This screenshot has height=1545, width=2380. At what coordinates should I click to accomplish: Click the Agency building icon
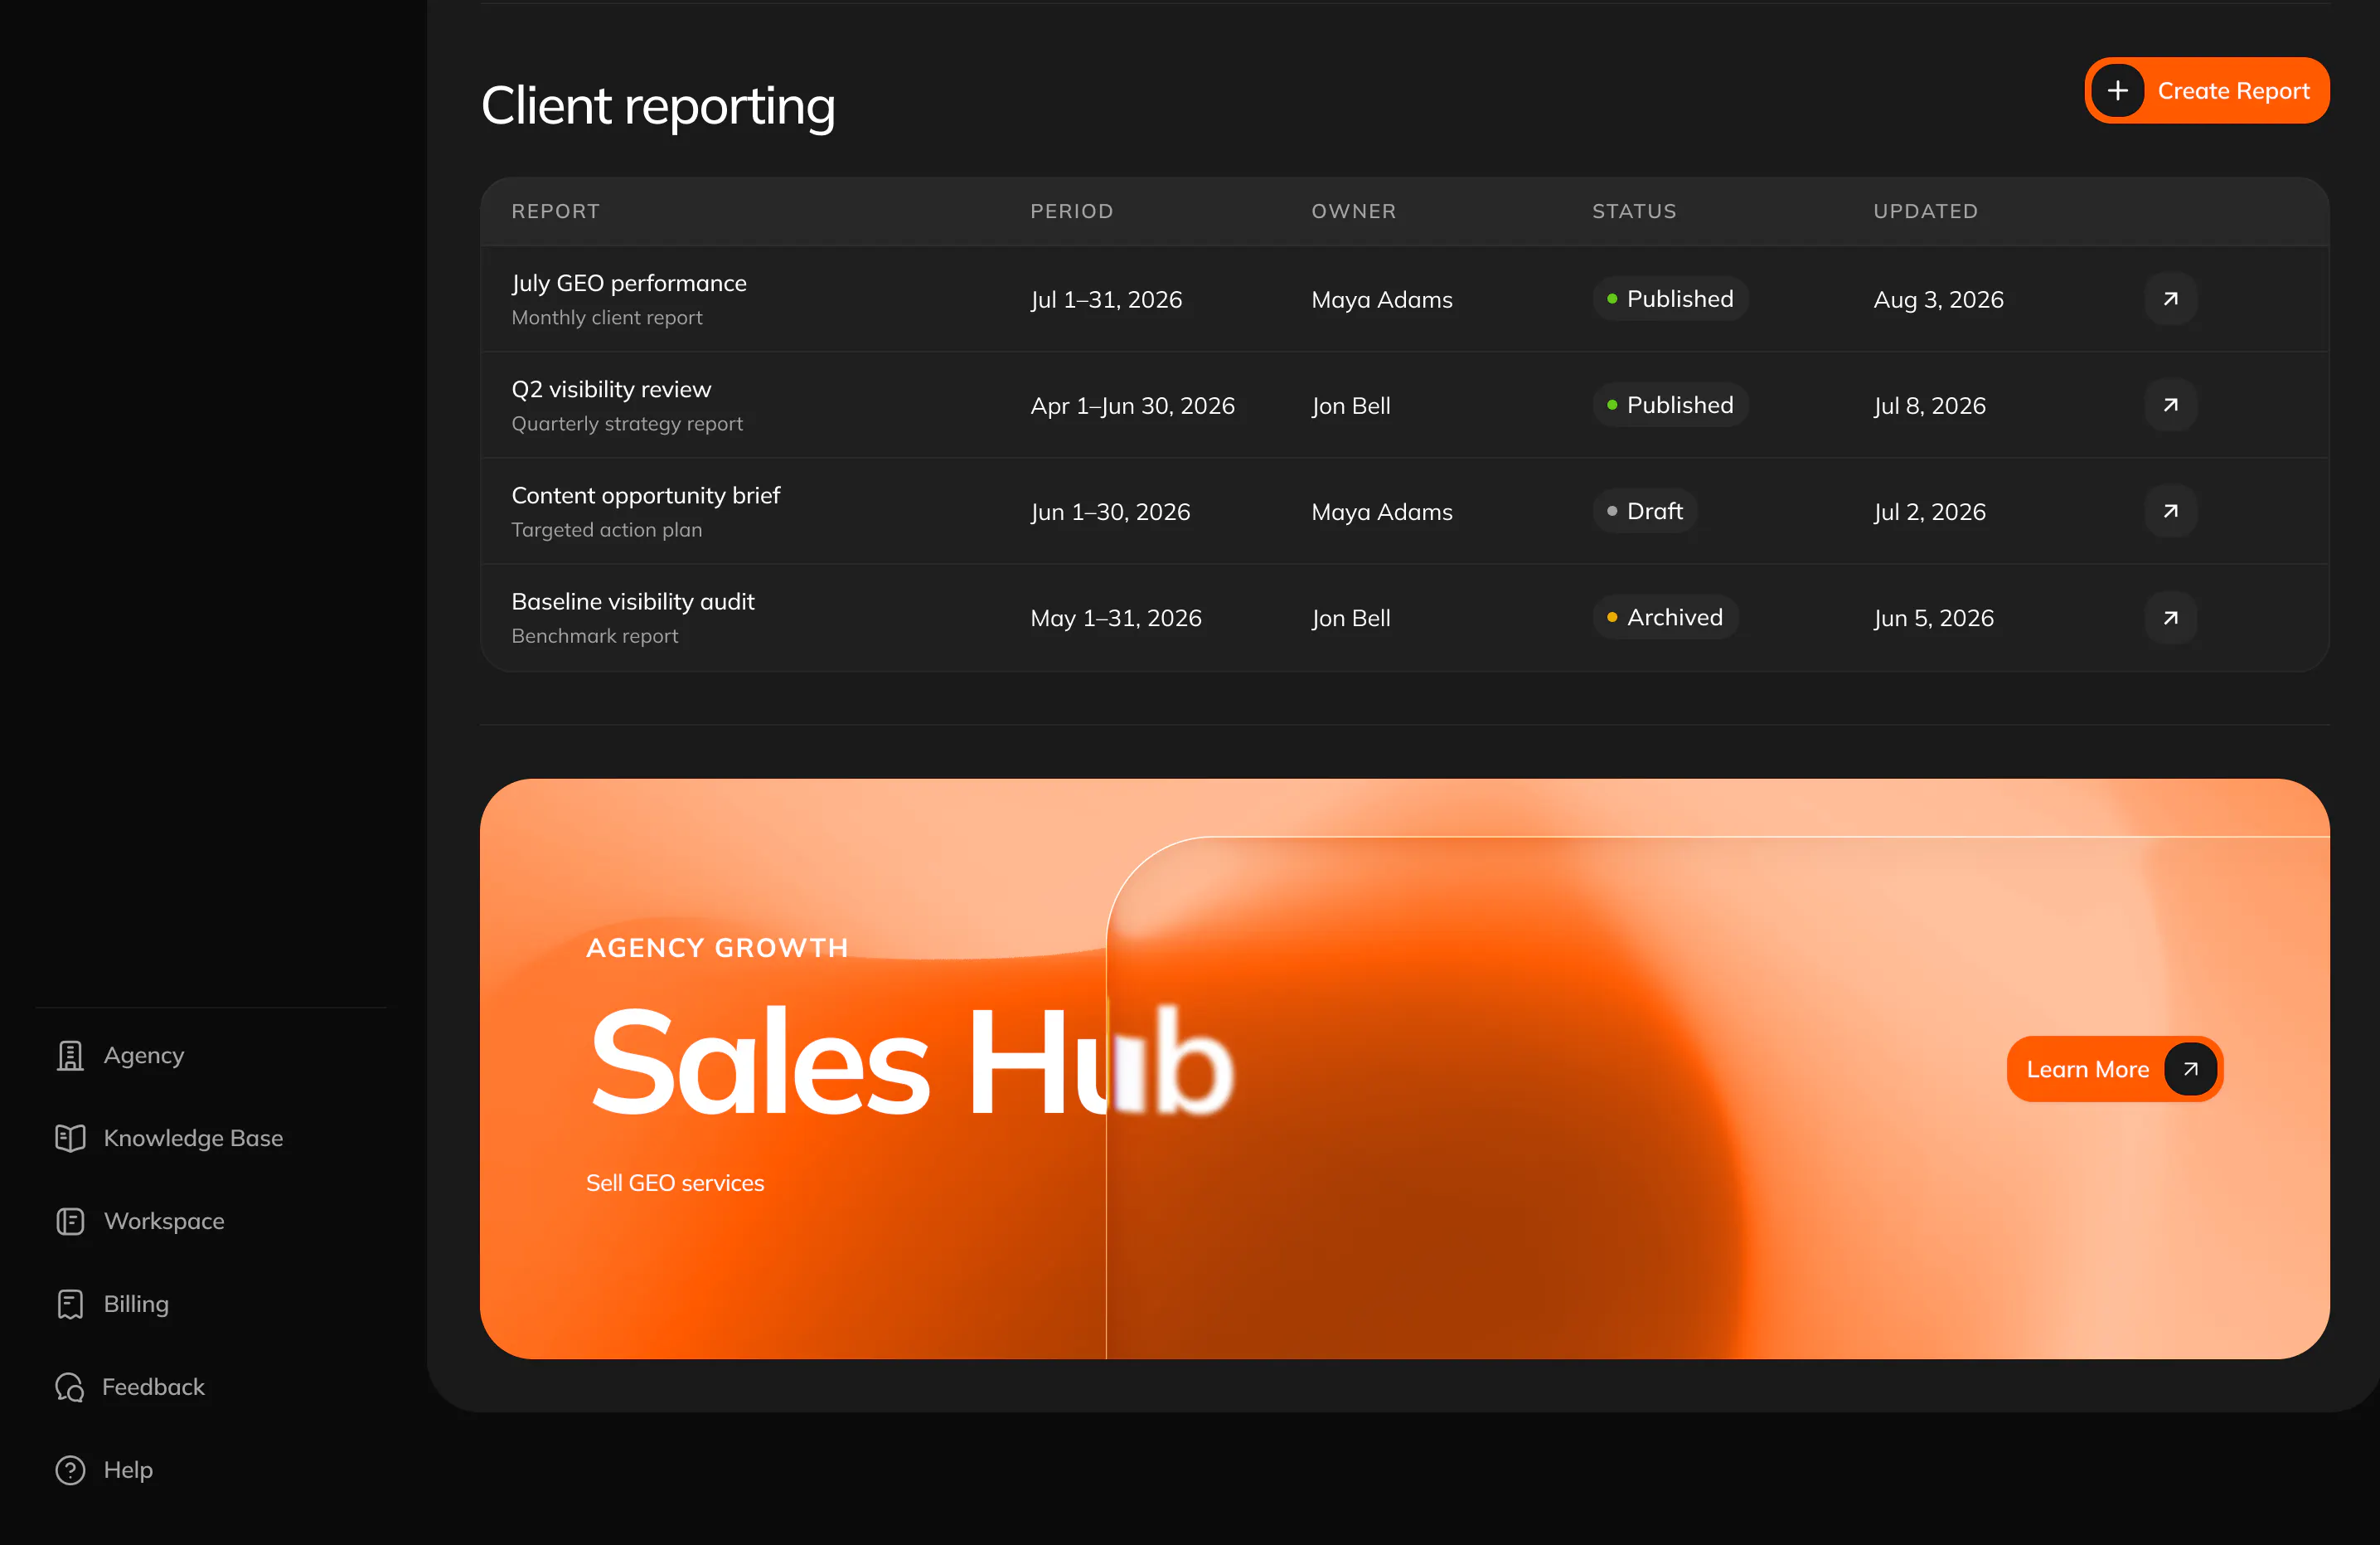70,1056
